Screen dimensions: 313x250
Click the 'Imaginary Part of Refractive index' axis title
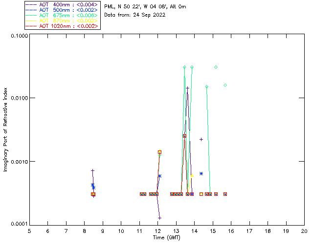(x=5, y=129)
